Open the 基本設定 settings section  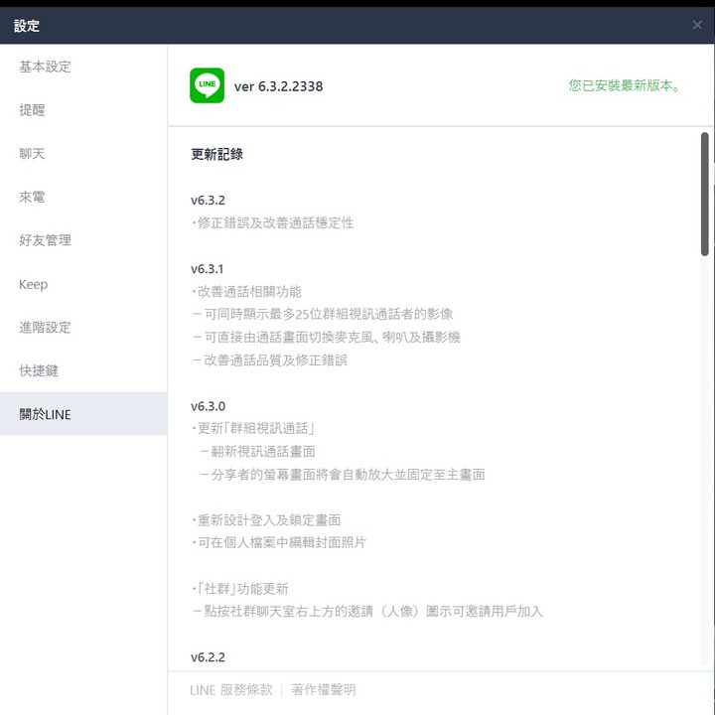pyautogui.click(x=83, y=67)
